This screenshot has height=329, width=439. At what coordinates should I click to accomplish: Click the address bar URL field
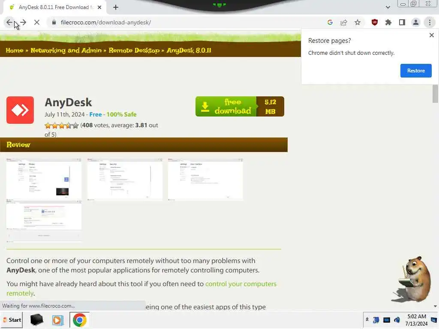point(185,22)
